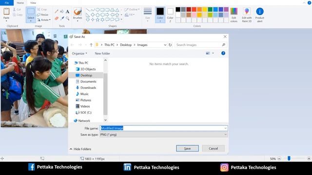
Task: Open the Brushes tool
Action: click(78, 14)
